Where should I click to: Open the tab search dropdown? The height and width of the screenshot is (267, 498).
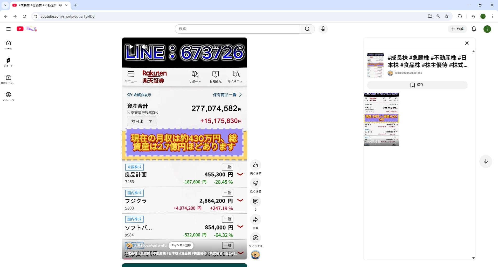5,5
